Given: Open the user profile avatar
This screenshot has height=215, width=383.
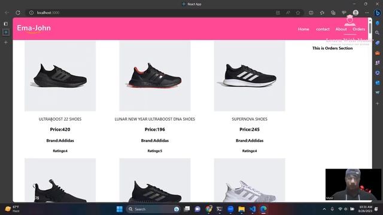Looking at the screenshot, I should click(355, 13).
